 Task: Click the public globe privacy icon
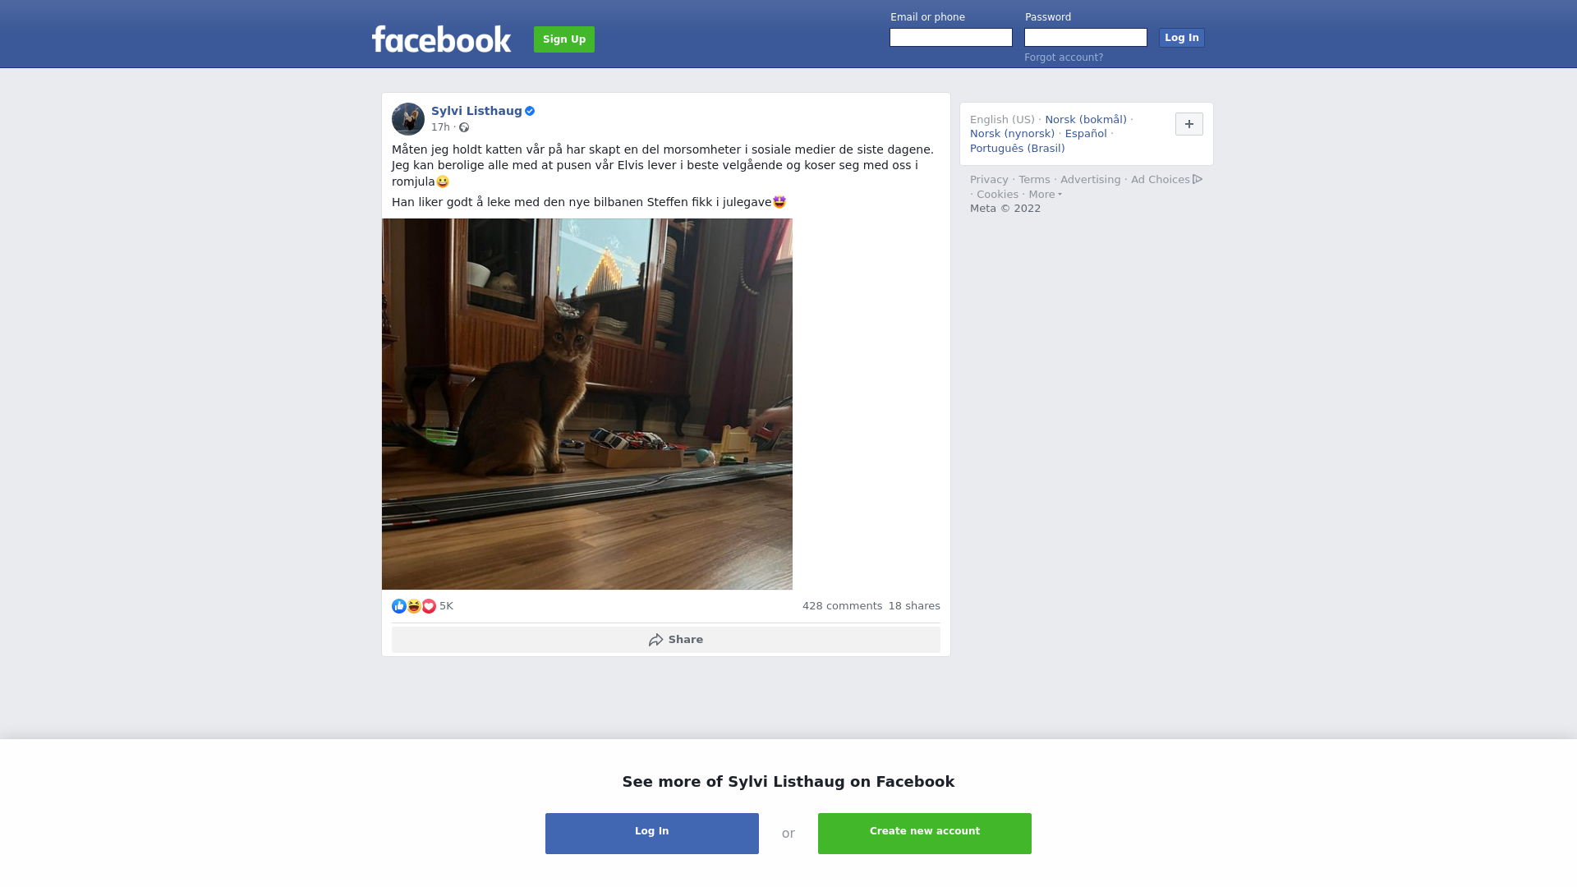point(464,127)
